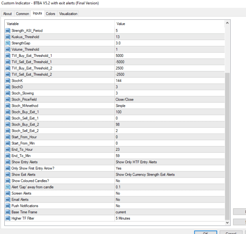
Task: Select the Volume_Threshold variable name
Action: click(x=25, y=49)
